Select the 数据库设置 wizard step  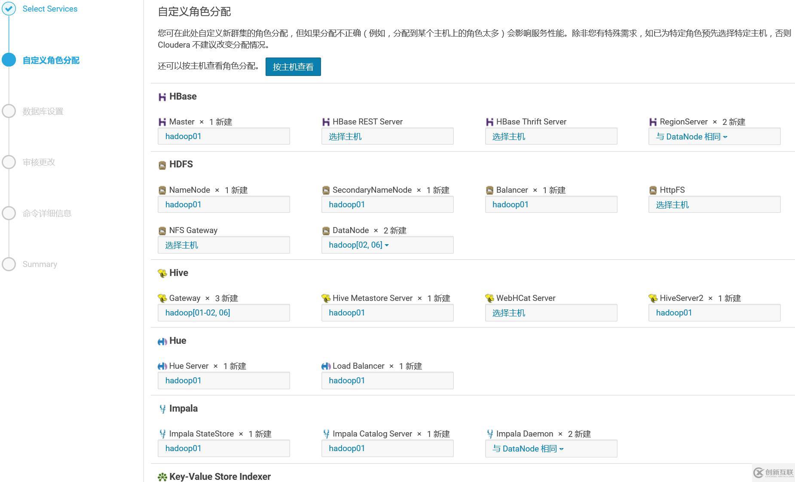(43, 111)
